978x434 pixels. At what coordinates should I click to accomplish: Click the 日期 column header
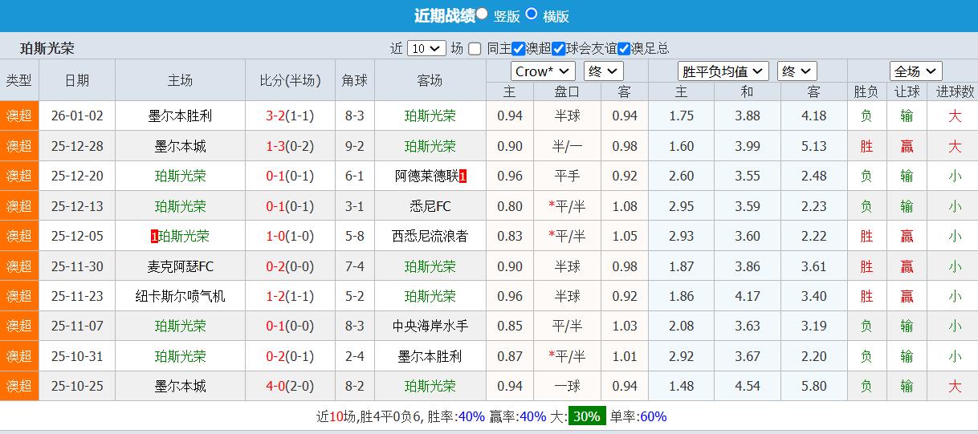point(77,80)
